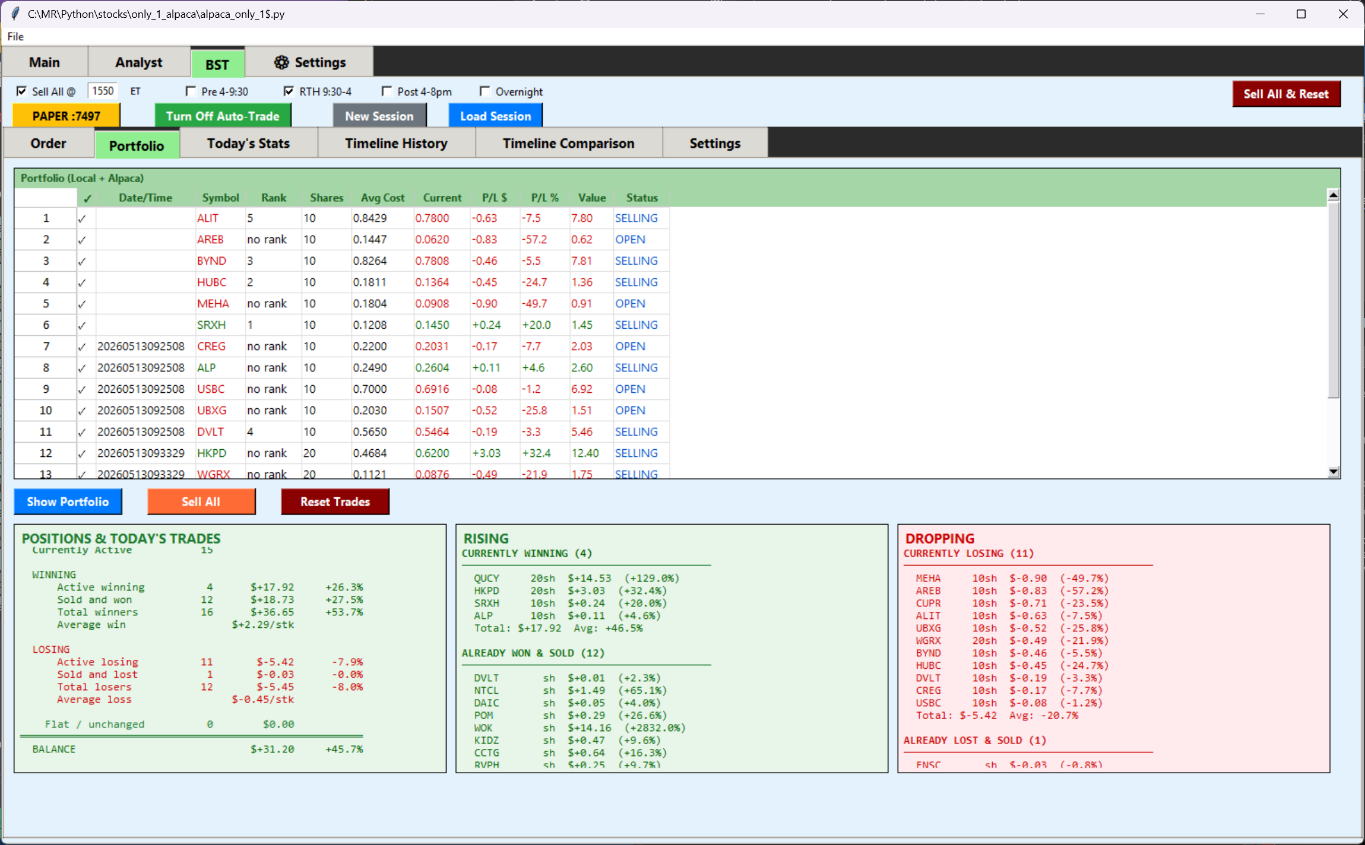
Task: Toggle the Sell All @ checkbox
Action: tap(21, 91)
